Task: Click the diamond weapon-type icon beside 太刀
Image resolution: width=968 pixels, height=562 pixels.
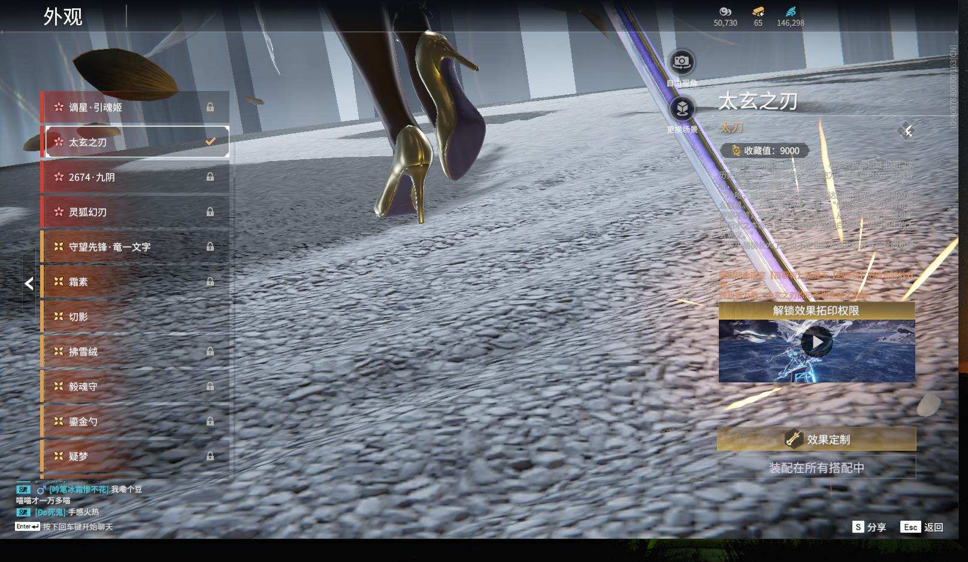Action: point(907,131)
